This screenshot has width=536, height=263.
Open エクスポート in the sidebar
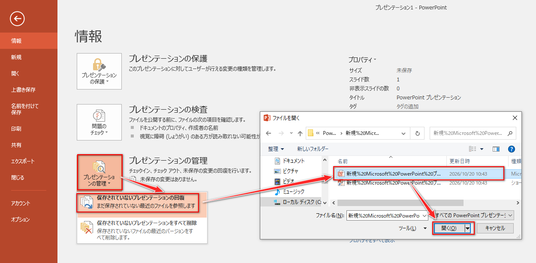pos(29,161)
